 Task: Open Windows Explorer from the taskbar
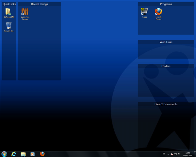[x=23, y=154]
